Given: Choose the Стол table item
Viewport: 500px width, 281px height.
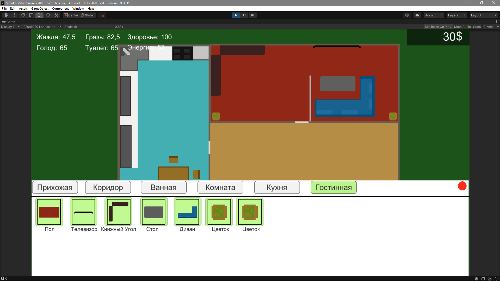Looking at the screenshot, I should click(154, 211).
